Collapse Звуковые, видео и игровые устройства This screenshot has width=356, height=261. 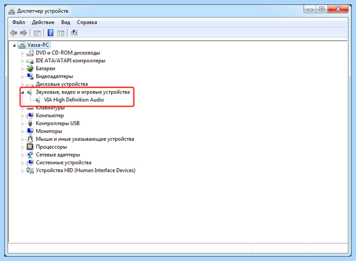23,92
